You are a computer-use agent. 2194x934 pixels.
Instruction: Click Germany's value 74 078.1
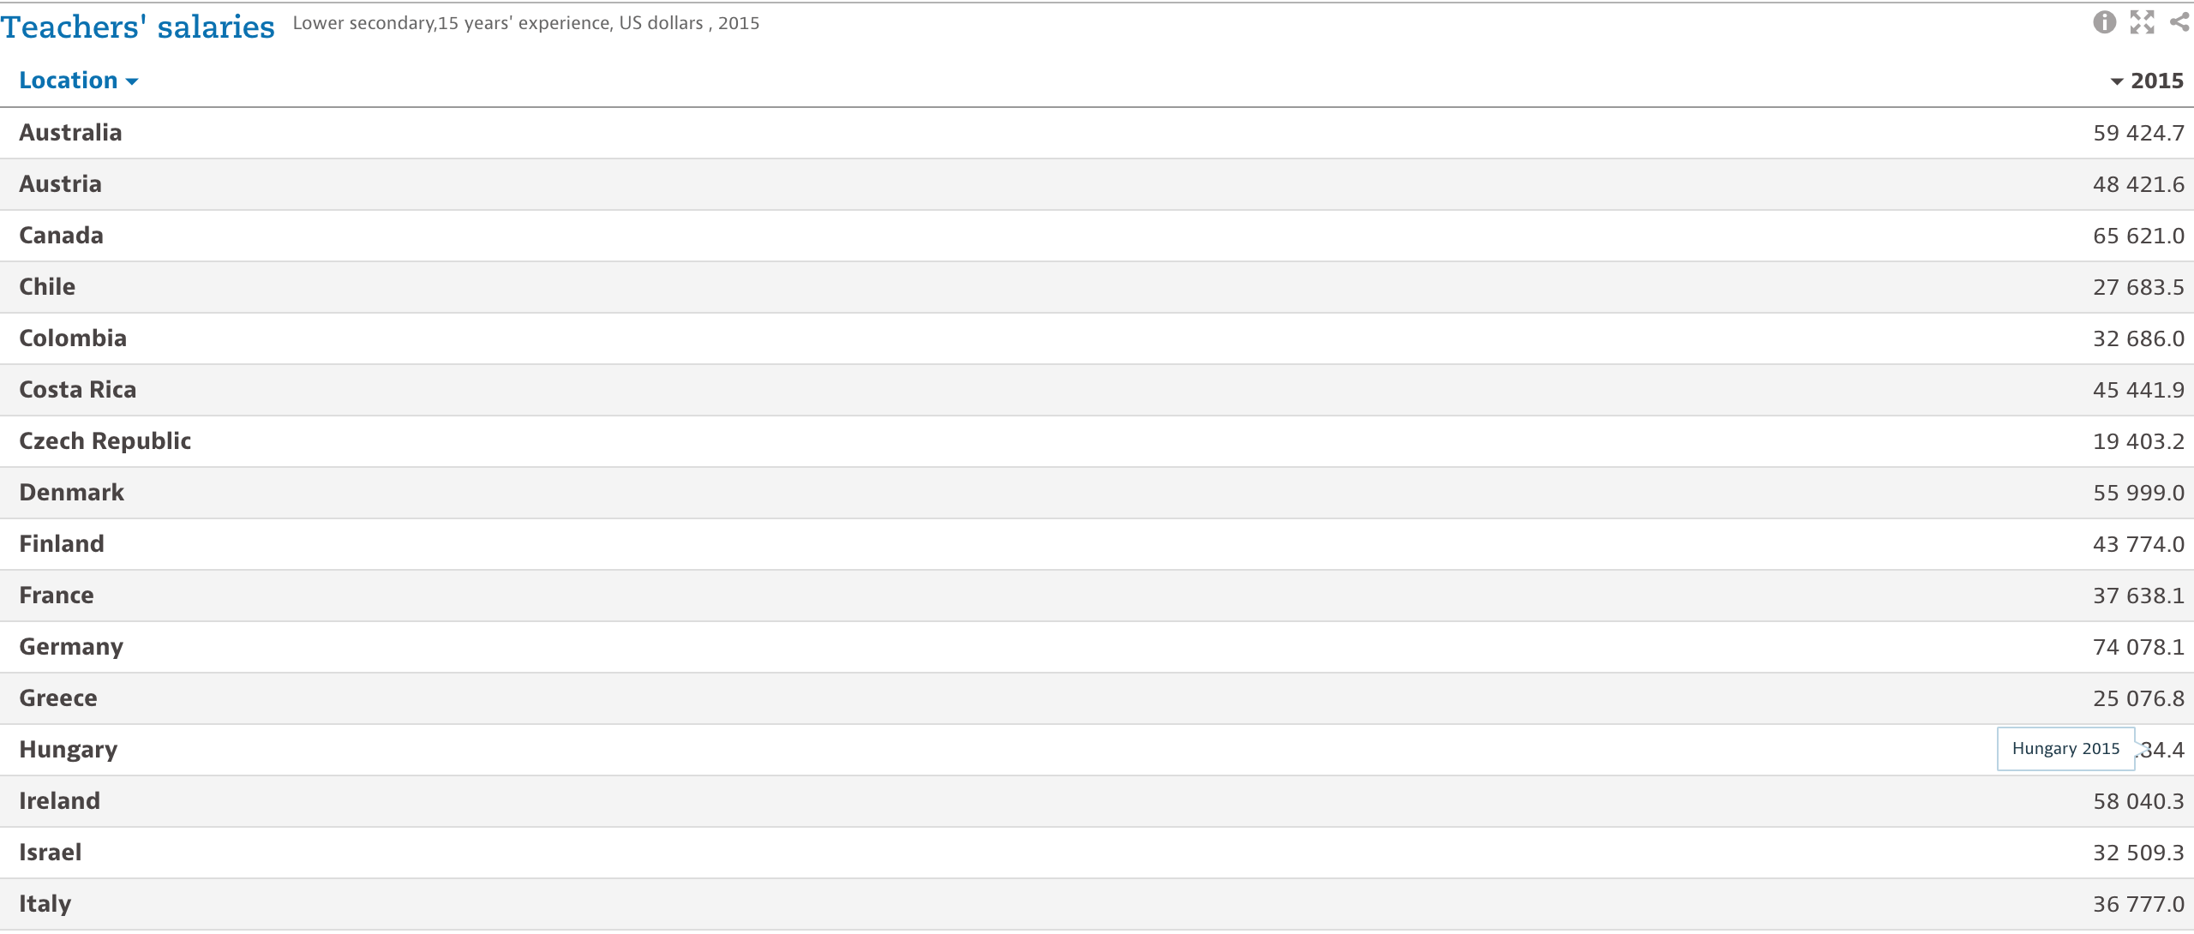(x=2138, y=647)
